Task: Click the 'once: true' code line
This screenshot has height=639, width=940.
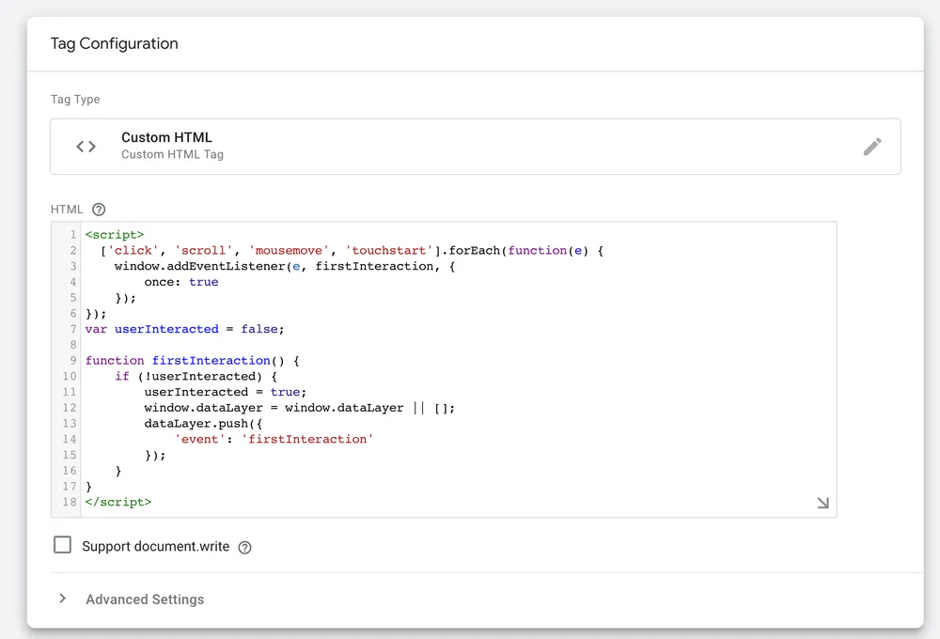Action: point(180,282)
